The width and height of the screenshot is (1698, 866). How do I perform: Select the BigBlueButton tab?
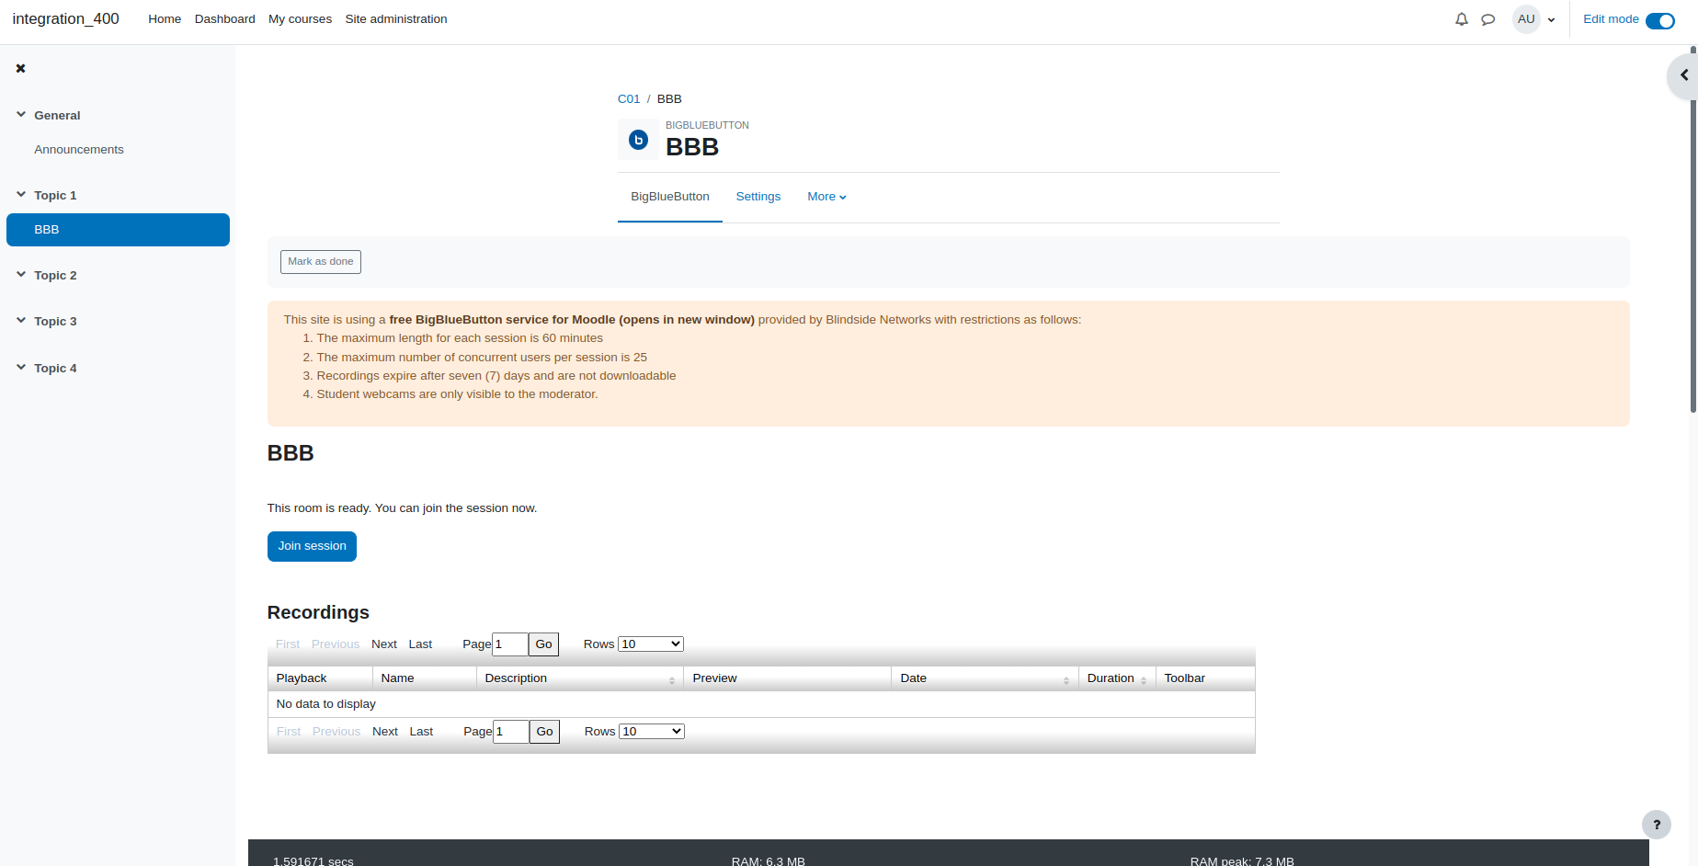point(670,197)
